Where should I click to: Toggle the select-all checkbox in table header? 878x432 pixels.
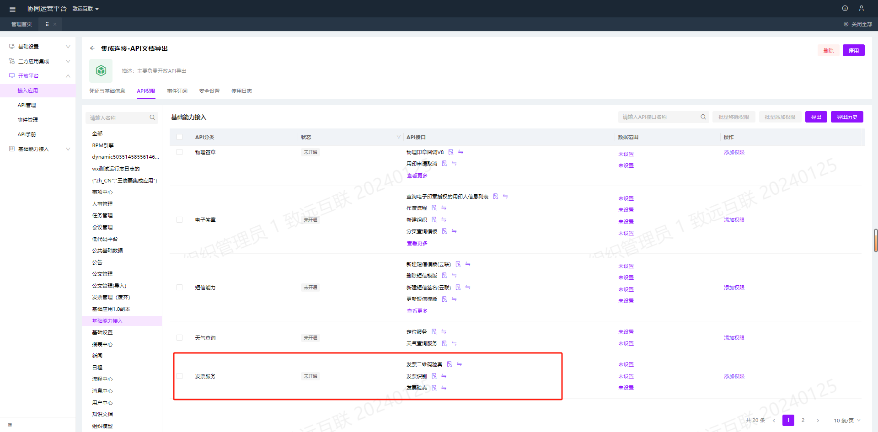coord(179,137)
